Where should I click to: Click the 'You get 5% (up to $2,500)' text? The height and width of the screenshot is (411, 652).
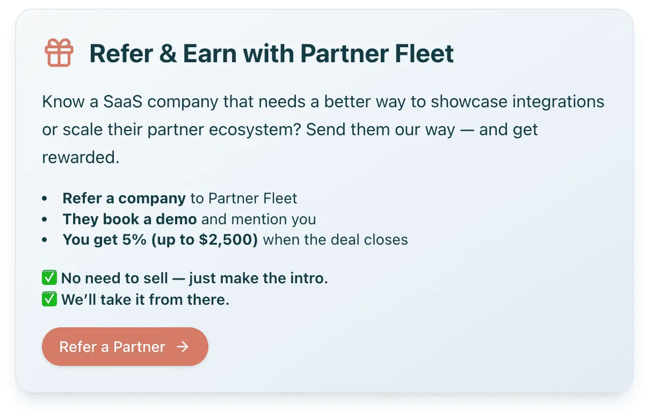click(160, 239)
